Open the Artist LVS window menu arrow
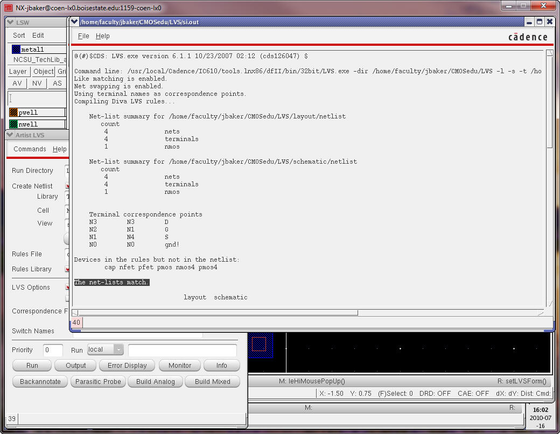This screenshot has width=560, height=434. (x=10, y=135)
